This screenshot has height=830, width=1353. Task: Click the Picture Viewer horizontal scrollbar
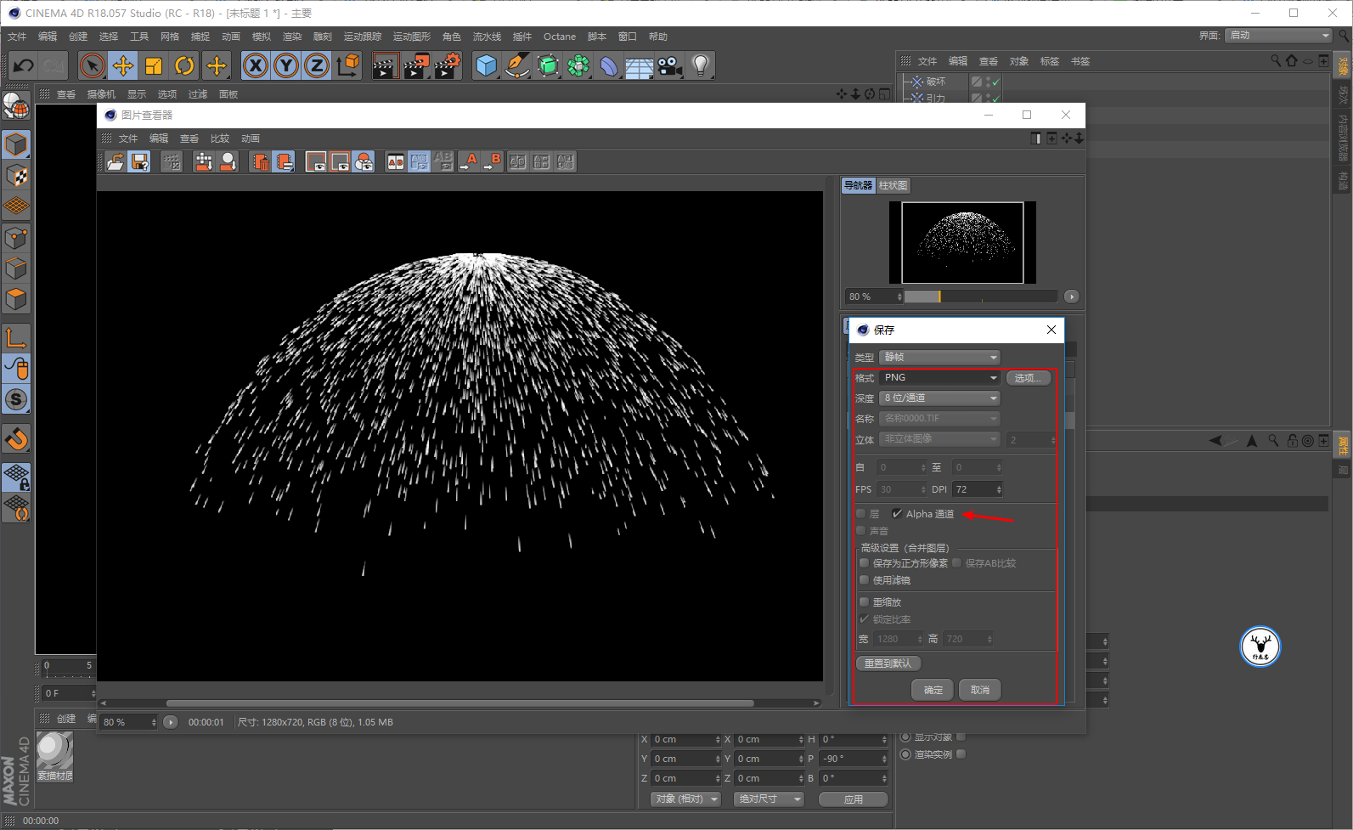460,703
